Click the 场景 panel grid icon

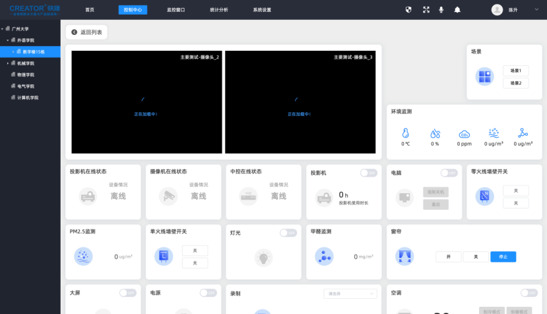tap(485, 77)
